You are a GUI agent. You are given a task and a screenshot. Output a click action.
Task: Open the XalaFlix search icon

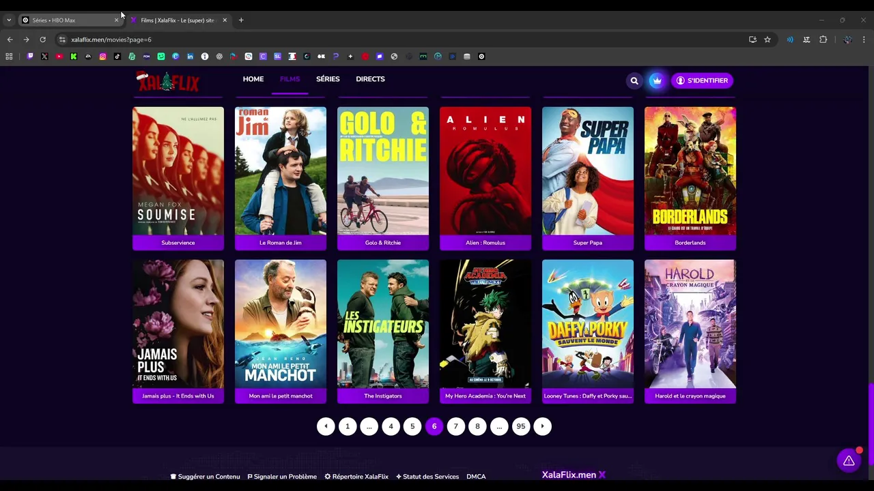[634, 80]
